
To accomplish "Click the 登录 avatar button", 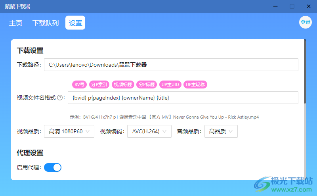I will click(x=305, y=22).
